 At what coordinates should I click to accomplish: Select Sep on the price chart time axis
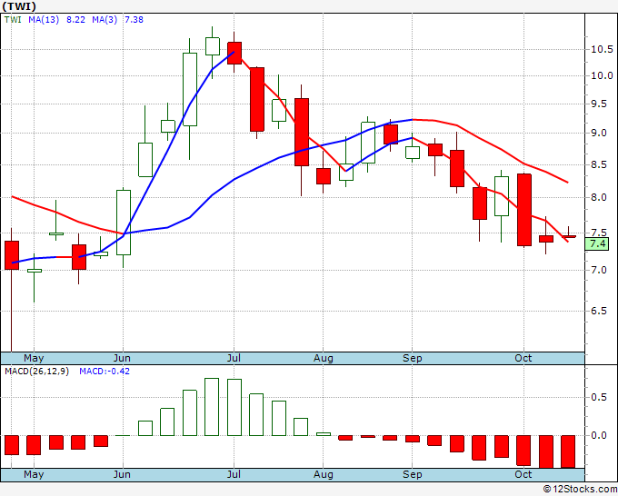[x=413, y=359]
